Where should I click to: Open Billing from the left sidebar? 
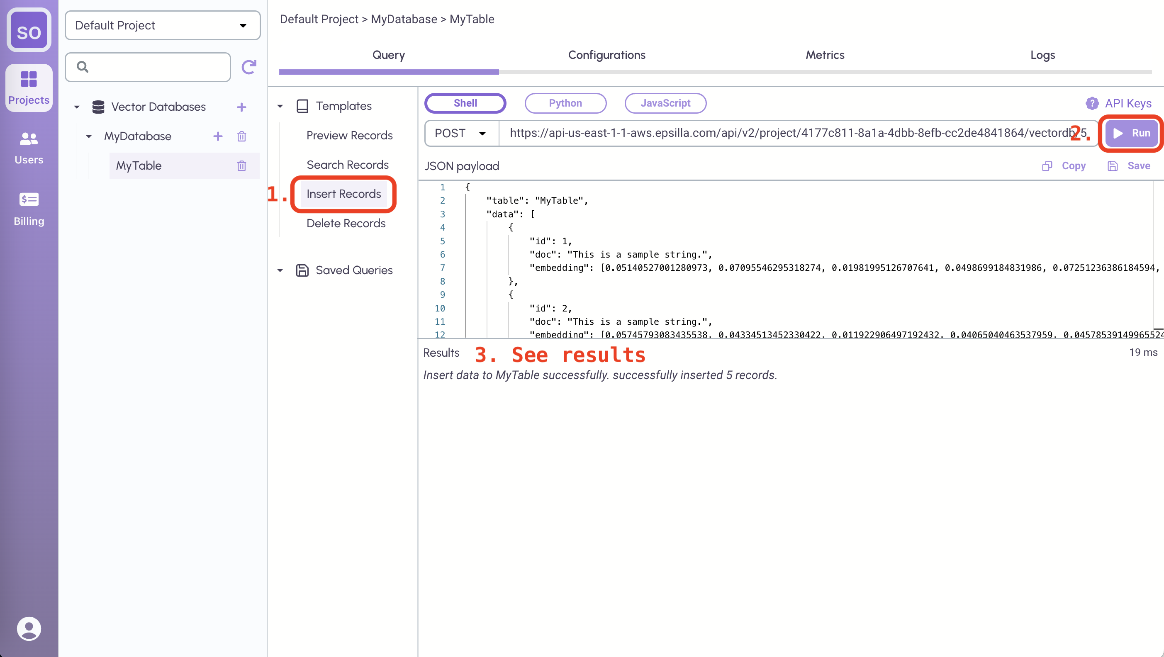tap(29, 208)
